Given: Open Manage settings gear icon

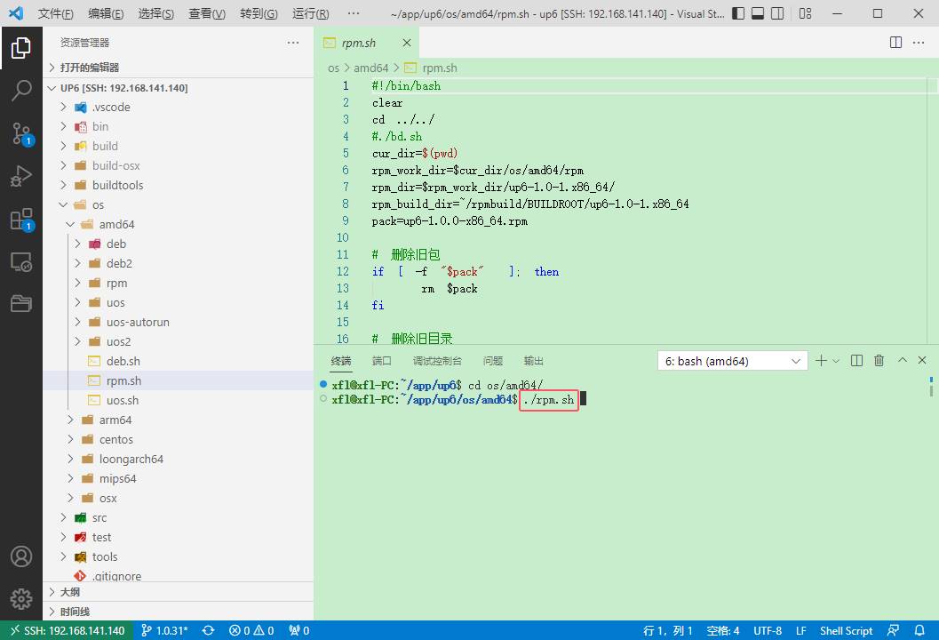Looking at the screenshot, I should coord(21,598).
